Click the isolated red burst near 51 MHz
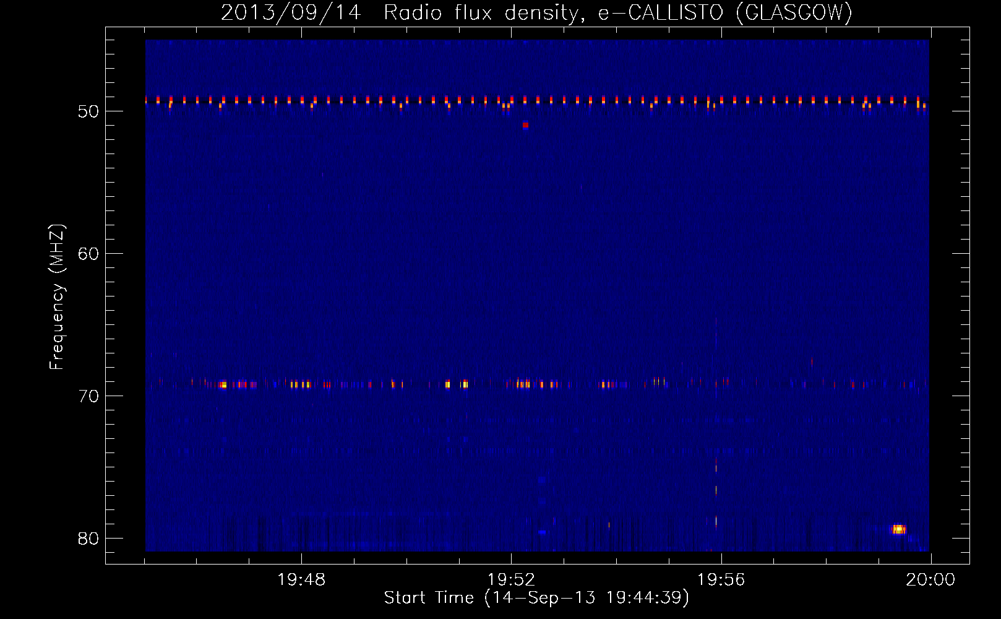The image size is (1001, 619). pyautogui.click(x=525, y=125)
